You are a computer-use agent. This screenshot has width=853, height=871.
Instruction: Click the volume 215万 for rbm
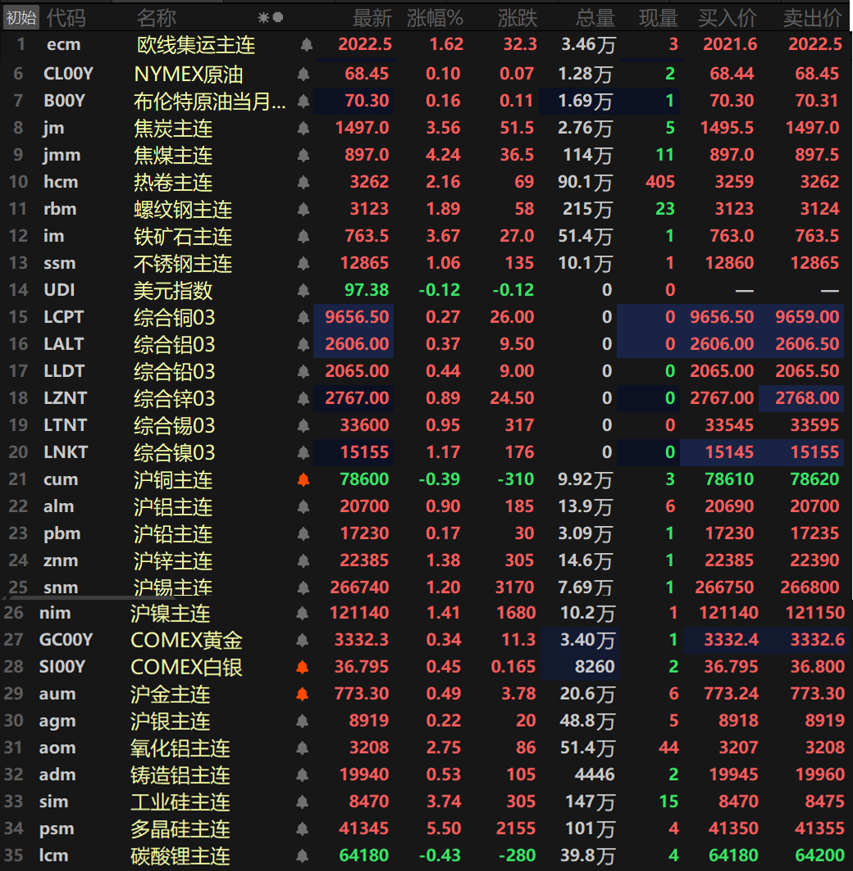587,209
